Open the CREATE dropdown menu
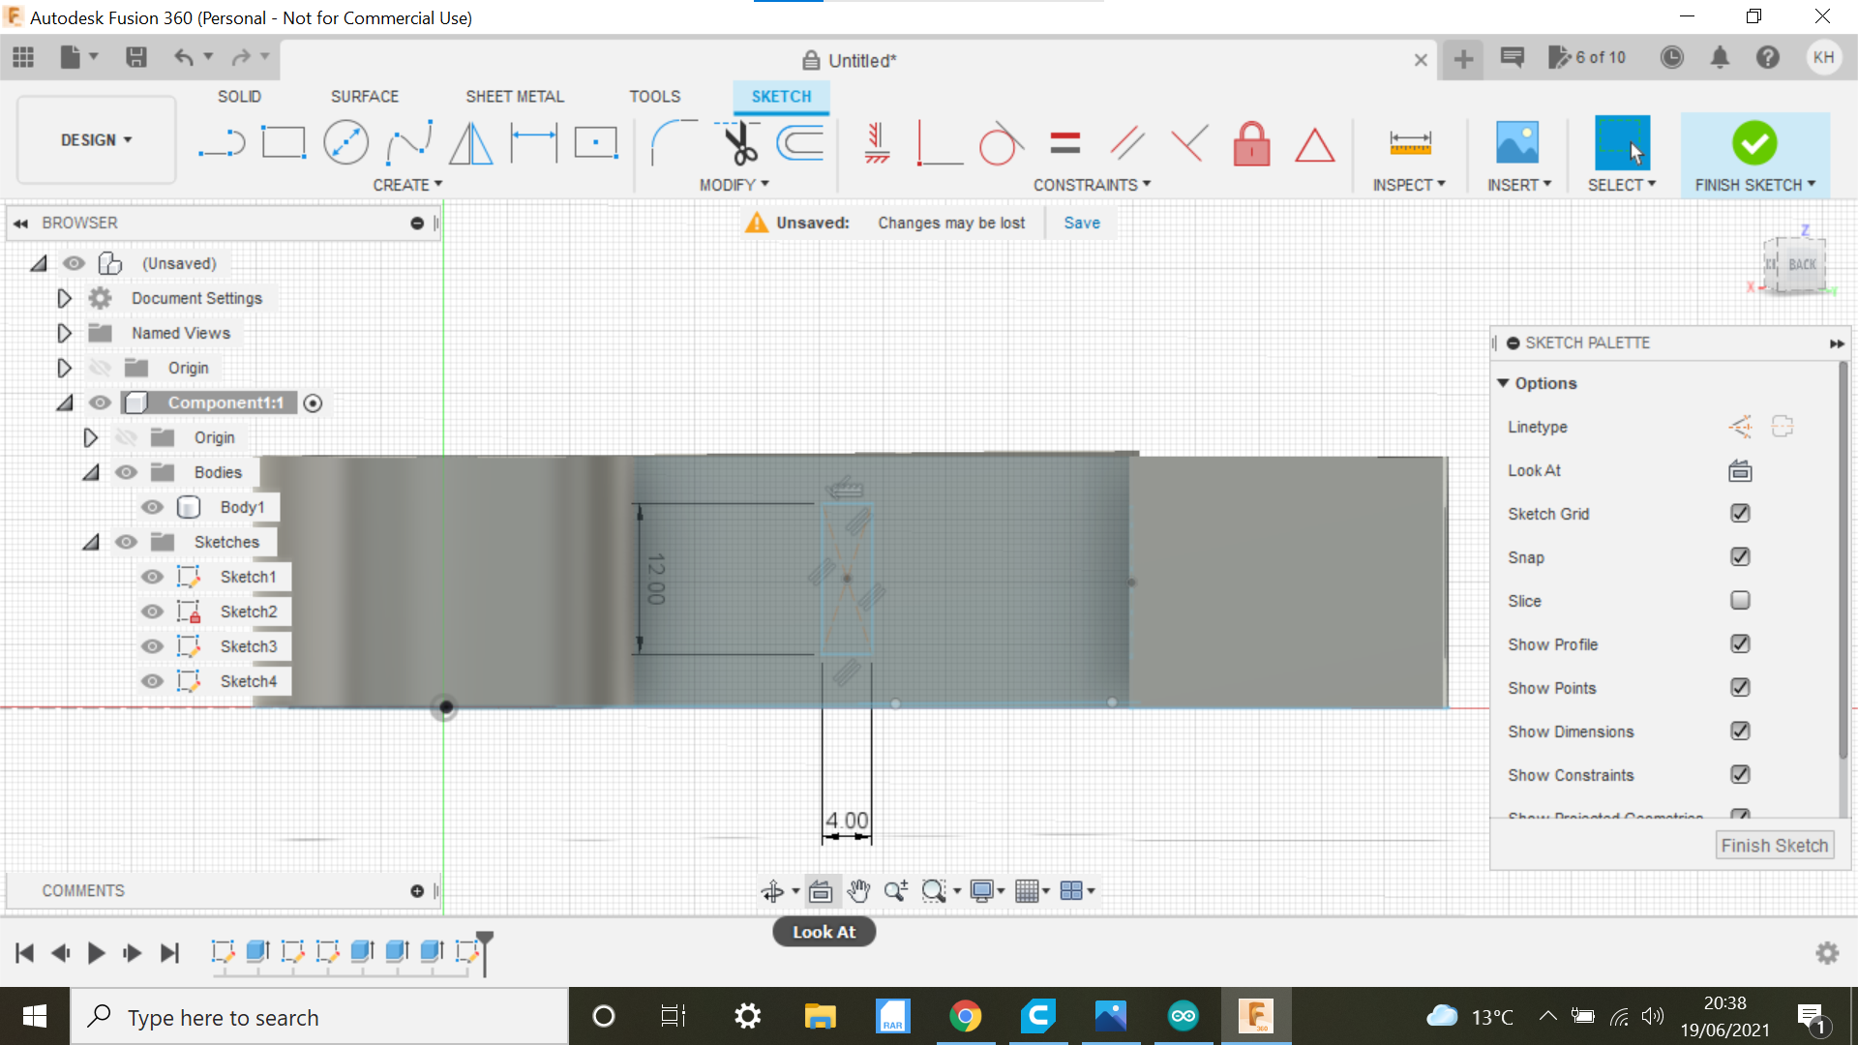Image resolution: width=1858 pixels, height=1045 pixels. [x=407, y=185]
